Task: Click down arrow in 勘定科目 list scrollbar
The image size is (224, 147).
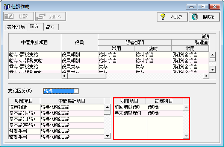Action: [186, 136]
